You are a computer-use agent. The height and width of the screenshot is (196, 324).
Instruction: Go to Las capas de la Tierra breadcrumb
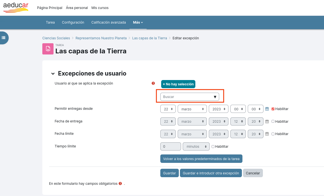click(150, 38)
